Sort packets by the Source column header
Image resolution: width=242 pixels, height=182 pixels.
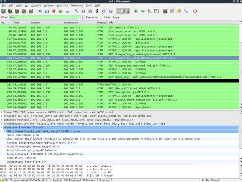47,23
